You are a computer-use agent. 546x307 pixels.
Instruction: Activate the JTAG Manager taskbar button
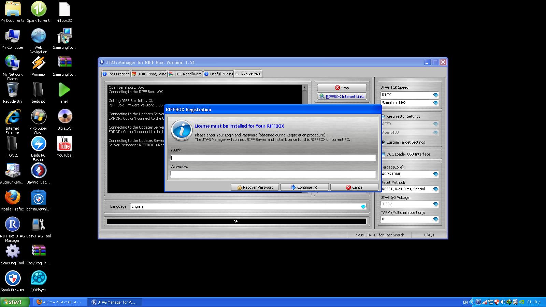coord(115,302)
